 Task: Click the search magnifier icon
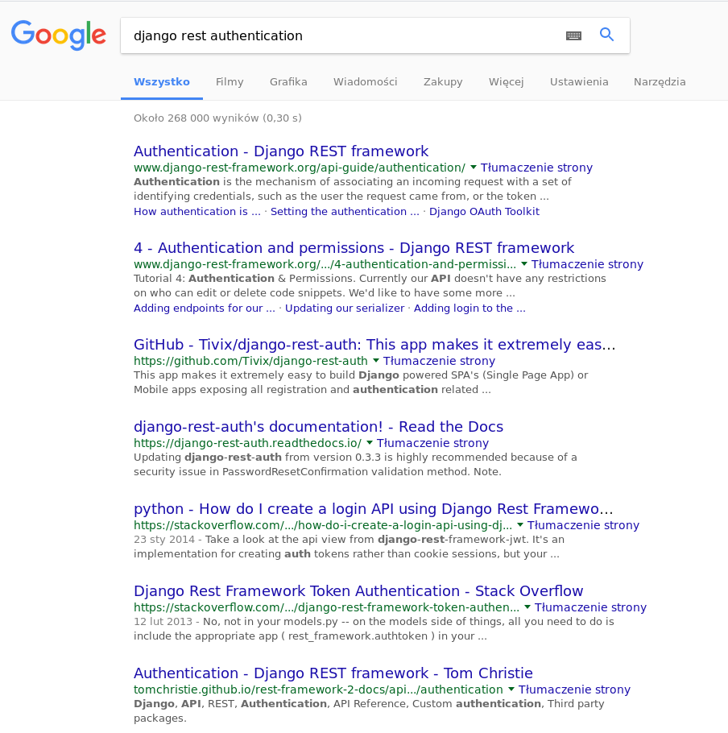tap(606, 35)
